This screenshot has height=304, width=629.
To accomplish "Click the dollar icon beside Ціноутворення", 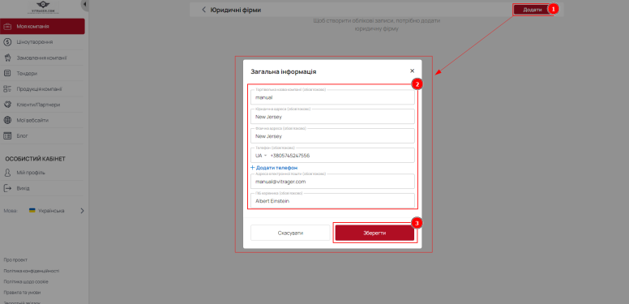I will (7, 42).
